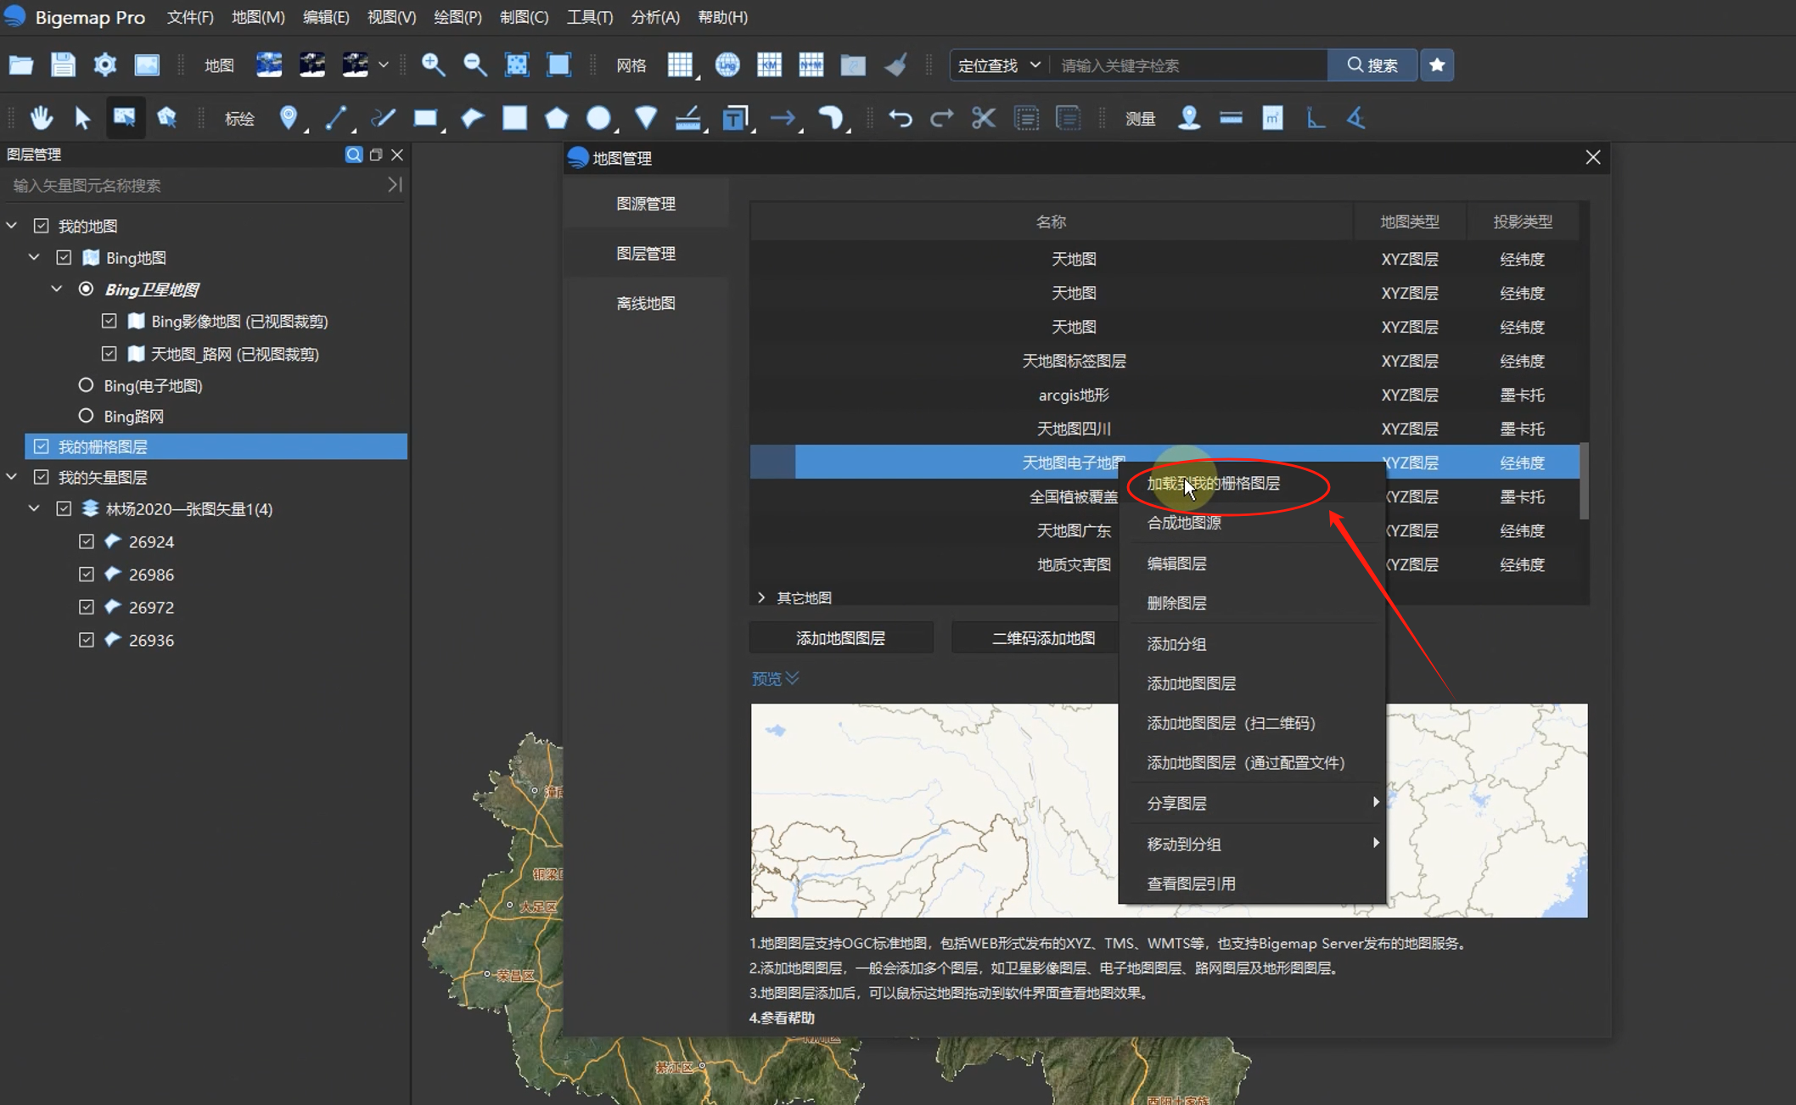Switch to the 离线地图 tab

(645, 303)
